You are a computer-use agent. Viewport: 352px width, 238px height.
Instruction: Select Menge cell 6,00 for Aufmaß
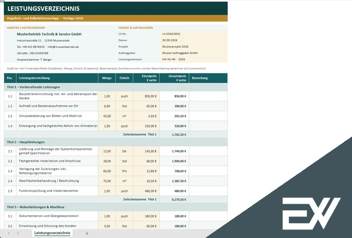coord(107,106)
